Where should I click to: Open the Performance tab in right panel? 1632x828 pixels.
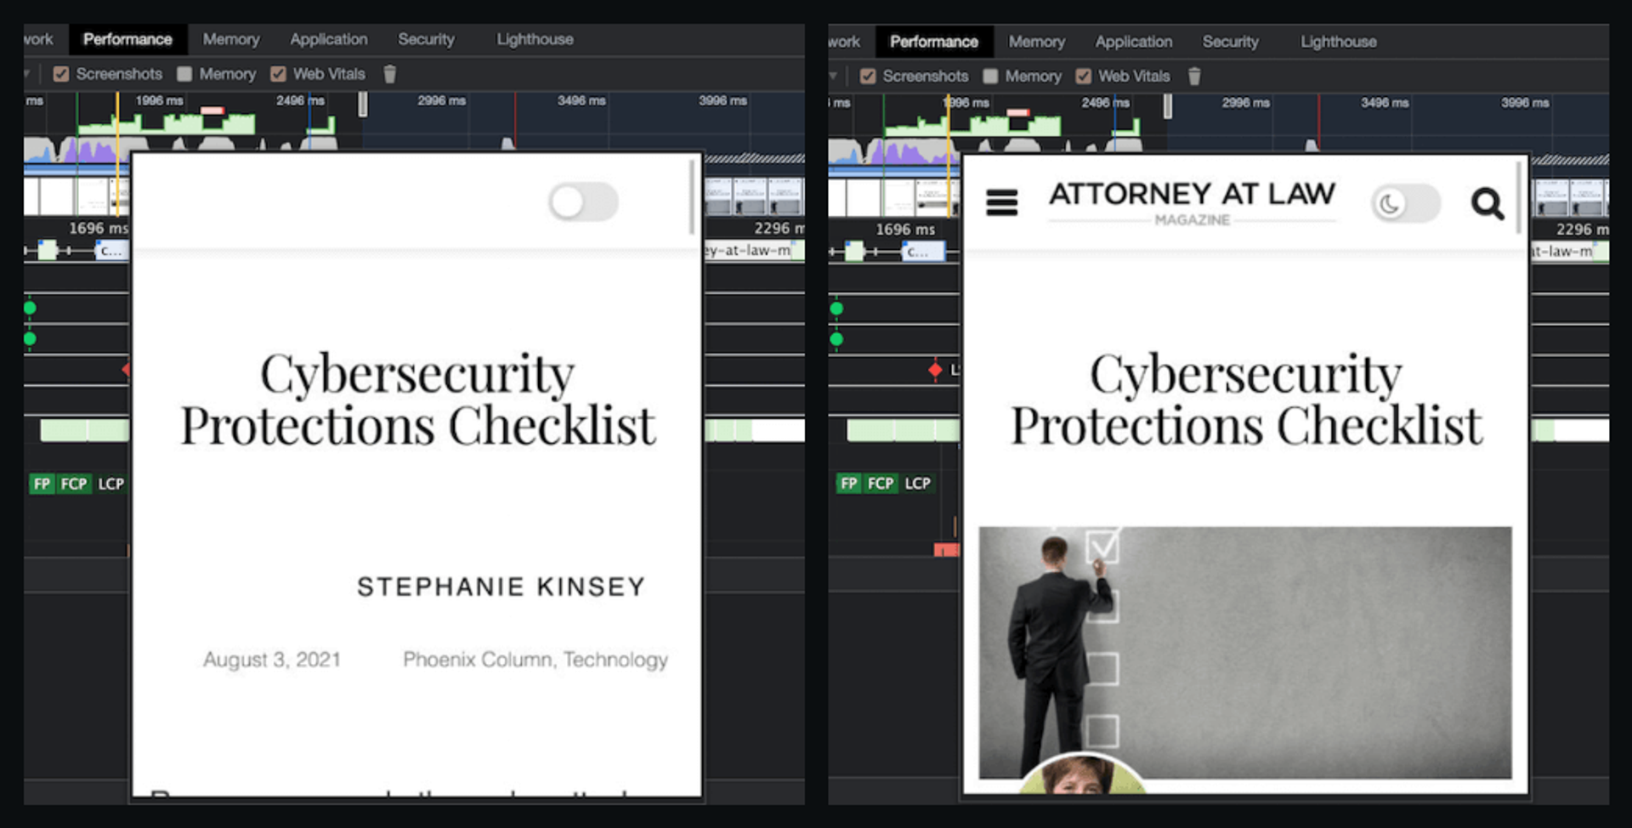(934, 42)
